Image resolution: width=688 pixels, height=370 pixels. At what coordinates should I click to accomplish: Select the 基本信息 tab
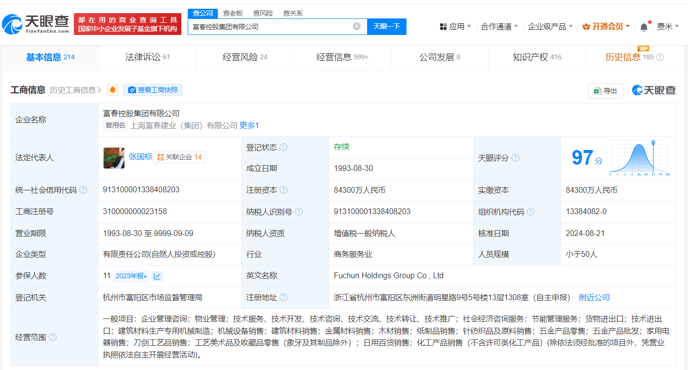(50, 57)
